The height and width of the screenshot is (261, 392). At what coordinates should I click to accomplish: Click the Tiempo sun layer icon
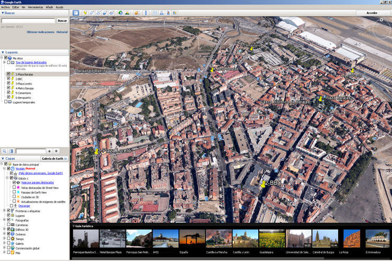[x=13, y=239]
